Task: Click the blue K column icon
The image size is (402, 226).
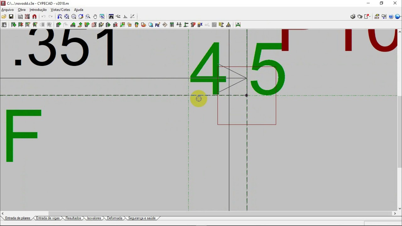Action: [200, 25]
